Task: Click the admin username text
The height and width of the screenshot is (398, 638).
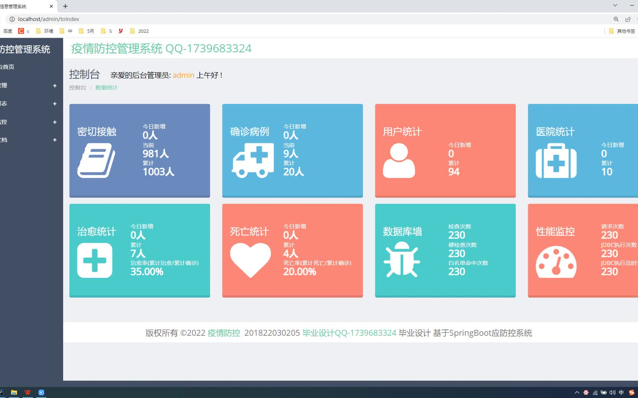Action: [x=183, y=75]
